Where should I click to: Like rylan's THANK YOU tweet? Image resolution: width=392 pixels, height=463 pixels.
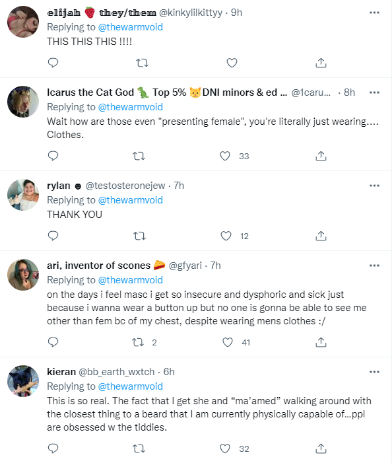click(226, 236)
